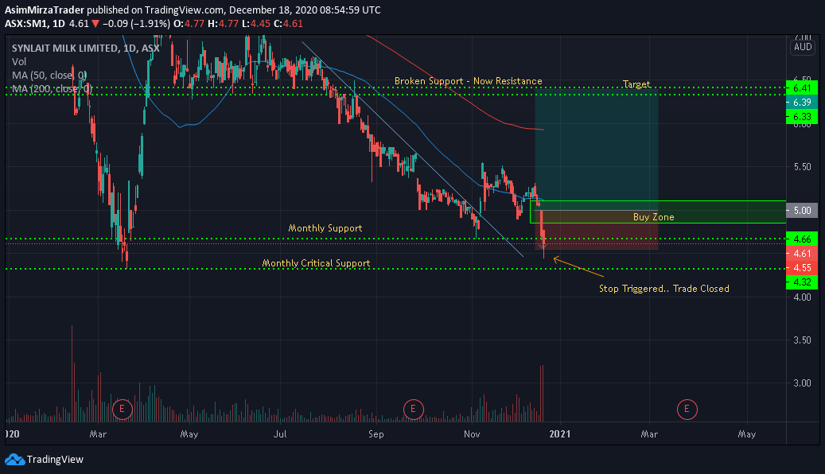
Task: Select the 4.66 price label
Action: coord(802,239)
